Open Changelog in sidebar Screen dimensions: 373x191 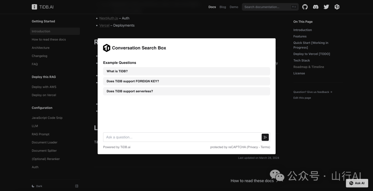coord(39,56)
